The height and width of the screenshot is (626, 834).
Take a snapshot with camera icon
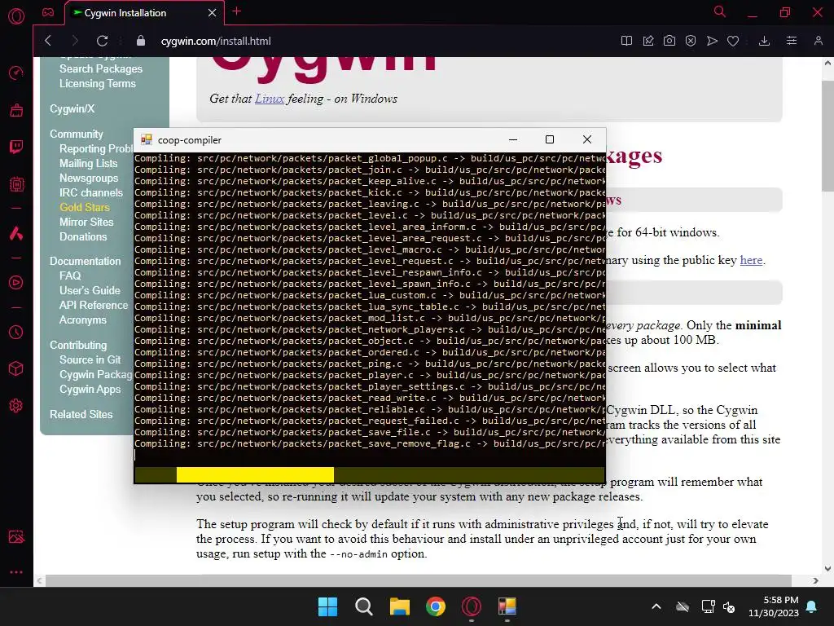[x=669, y=41]
